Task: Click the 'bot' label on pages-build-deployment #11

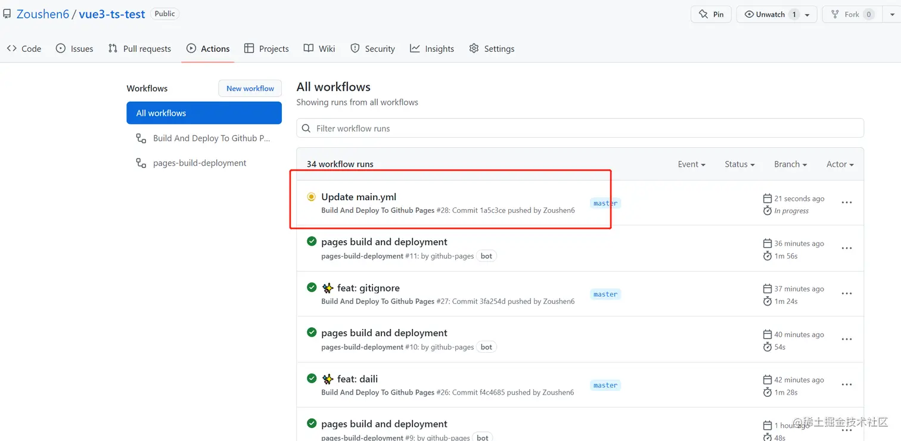Action: pos(487,256)
